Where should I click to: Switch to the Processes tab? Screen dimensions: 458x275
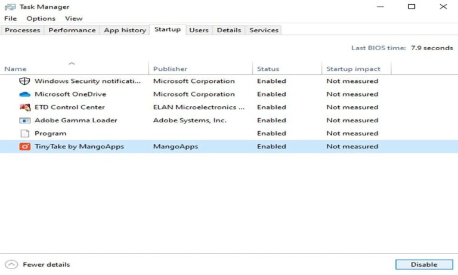click(23, 30)
